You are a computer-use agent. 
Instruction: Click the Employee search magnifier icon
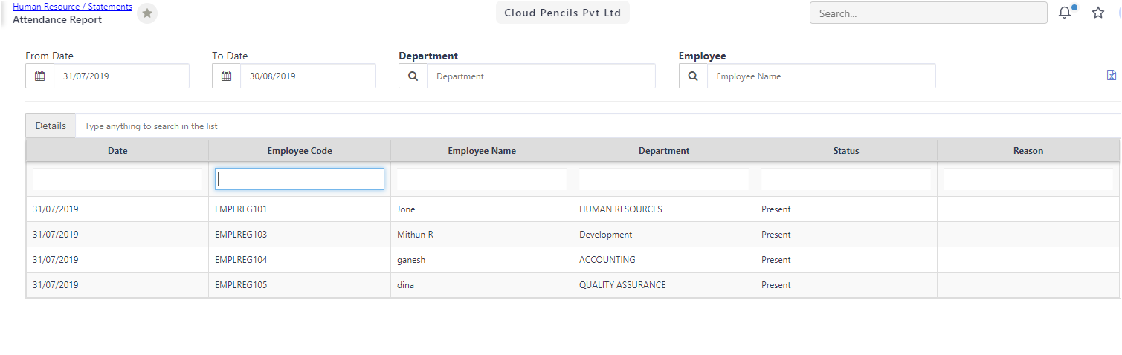(693, 76)
